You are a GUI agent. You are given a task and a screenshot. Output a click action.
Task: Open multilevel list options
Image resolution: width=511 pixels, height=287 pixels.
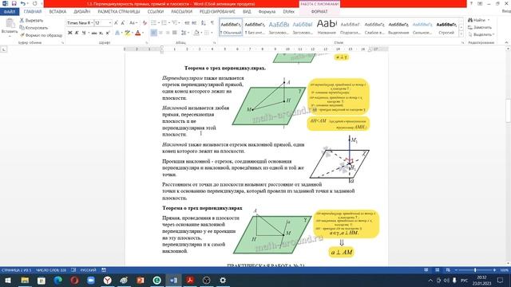[176, 23]
